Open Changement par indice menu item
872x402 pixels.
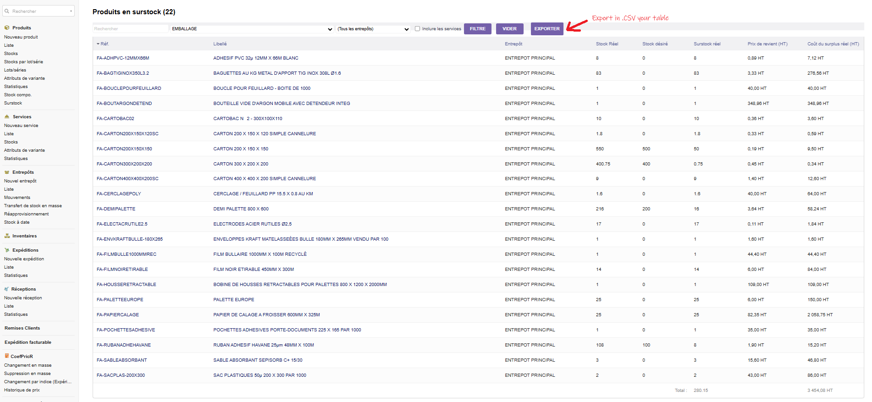coord(38,382)
